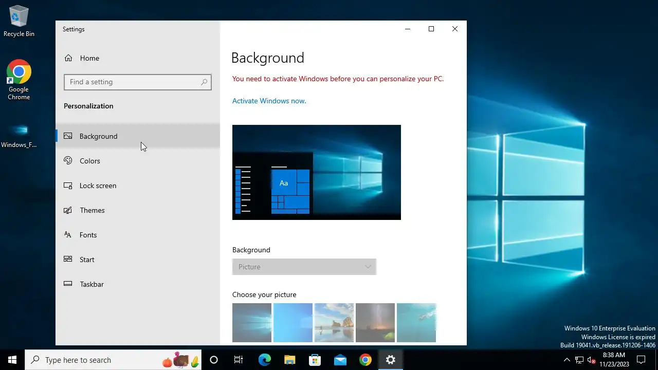Maximize the Settings window

tap(431, 29)
